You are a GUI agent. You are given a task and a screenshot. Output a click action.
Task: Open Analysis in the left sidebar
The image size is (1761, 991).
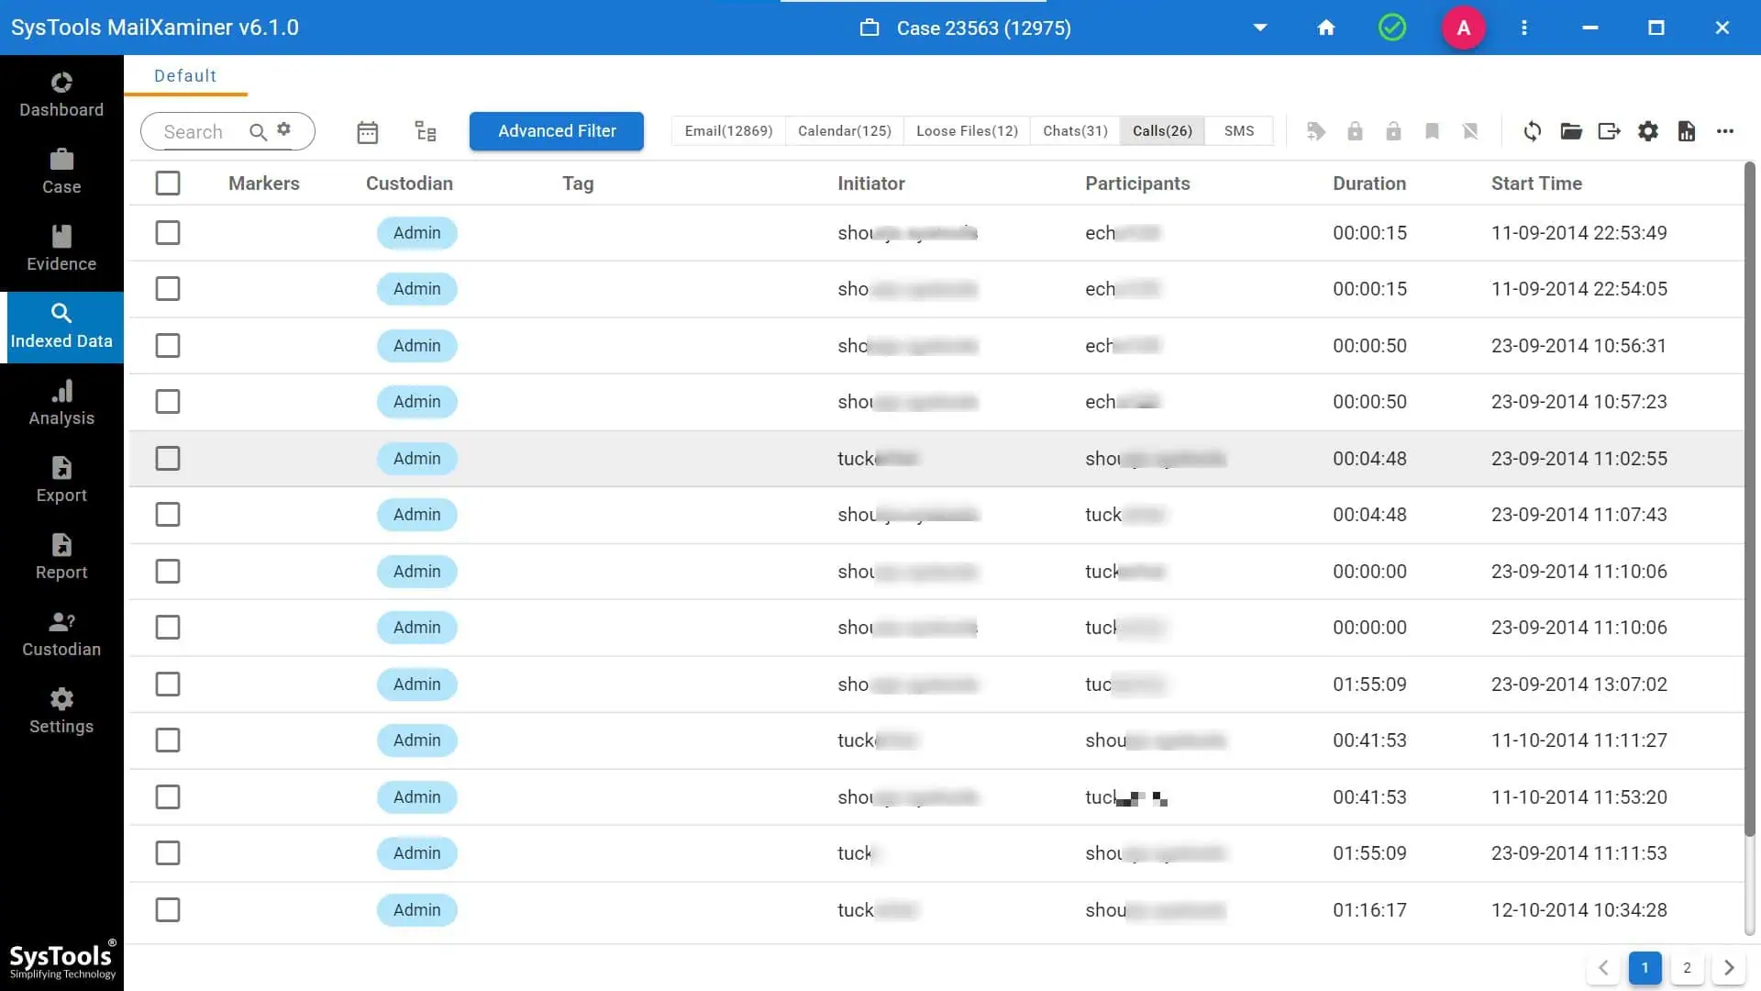(x=61, y=403)
